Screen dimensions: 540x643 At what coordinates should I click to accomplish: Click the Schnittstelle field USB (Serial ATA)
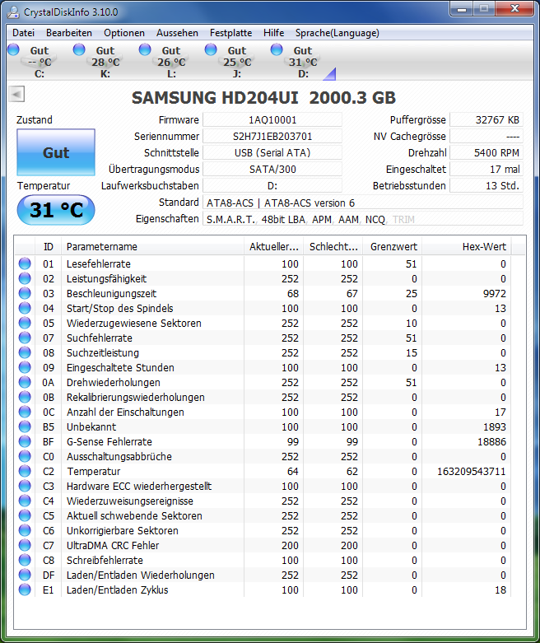(272, 152)
